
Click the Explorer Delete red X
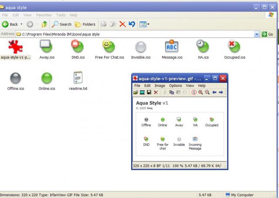pos(122,24)
